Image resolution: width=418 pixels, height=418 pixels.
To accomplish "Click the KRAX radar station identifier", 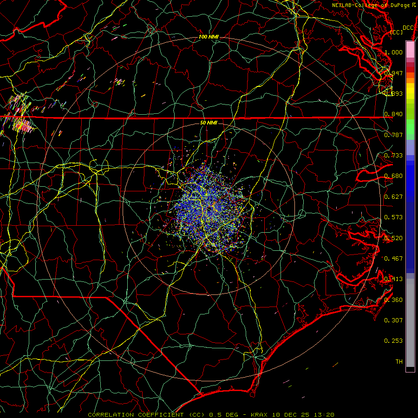I will point(260,415).
